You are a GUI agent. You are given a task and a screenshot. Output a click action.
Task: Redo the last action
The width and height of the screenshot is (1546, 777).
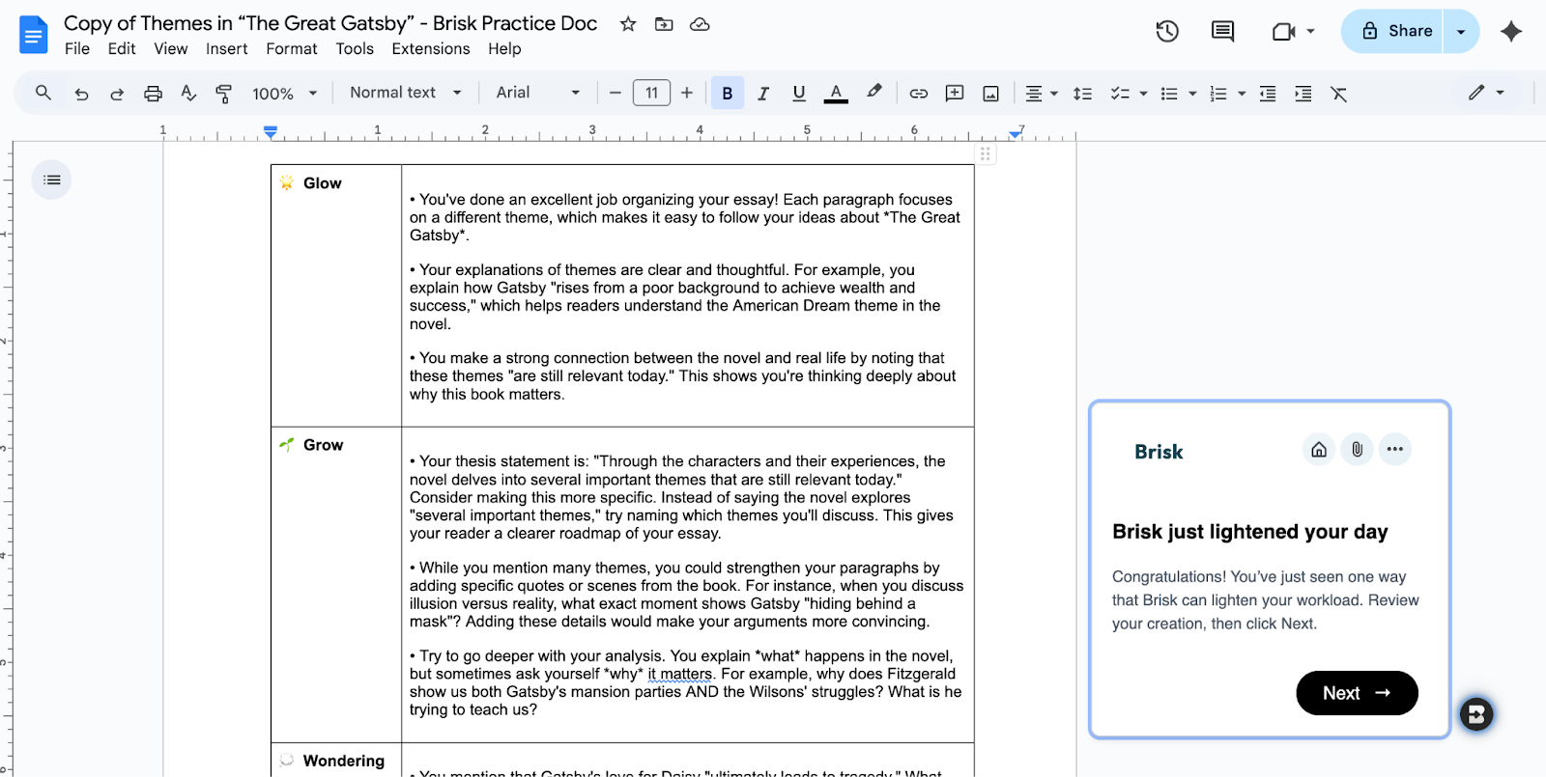click(x=117, y=94)
